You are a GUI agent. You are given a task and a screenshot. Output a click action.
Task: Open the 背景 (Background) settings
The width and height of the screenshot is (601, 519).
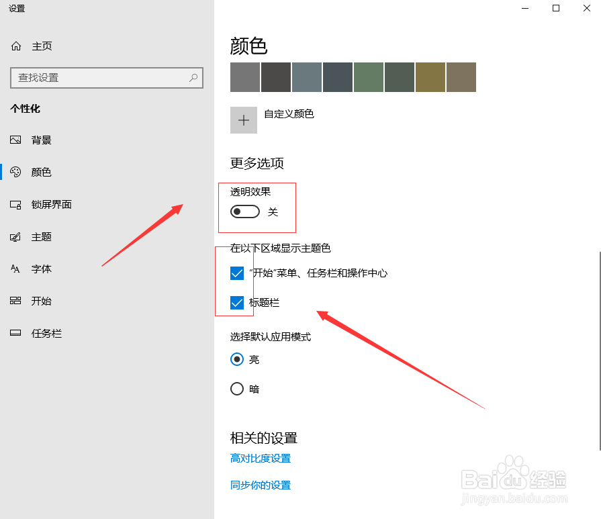[x=40, y=140]
